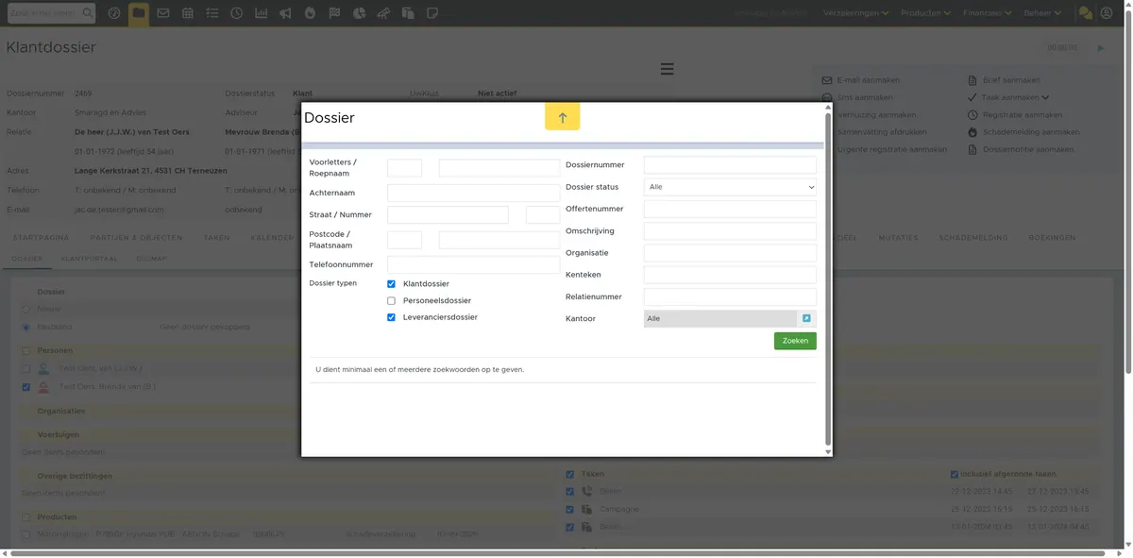Click the Dossier dialog vertical scrollbar
Image resolution: width=1133 pixels, height=558 pixels.
828,279
